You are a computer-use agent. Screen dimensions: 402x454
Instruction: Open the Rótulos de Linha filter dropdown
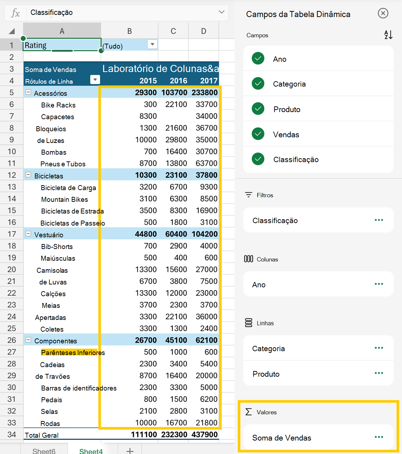95,80
